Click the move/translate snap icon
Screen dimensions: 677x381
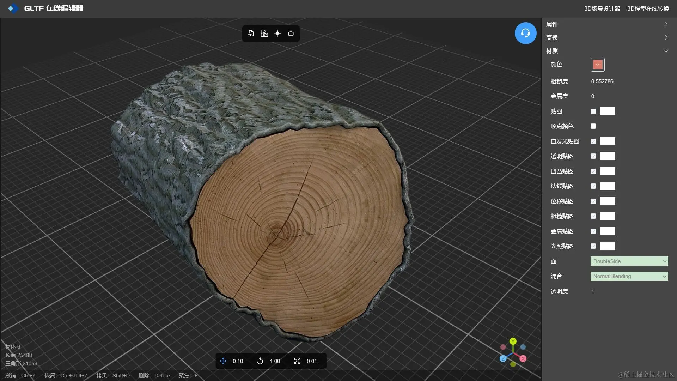point(223,361)
